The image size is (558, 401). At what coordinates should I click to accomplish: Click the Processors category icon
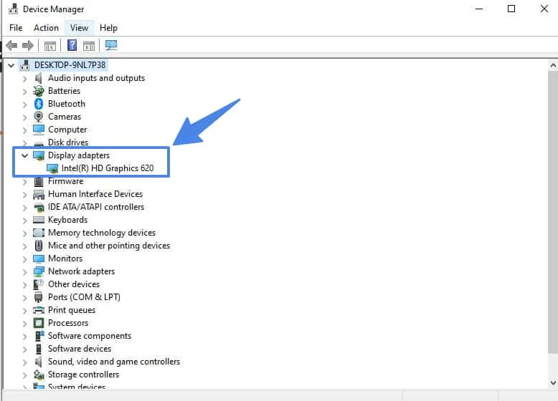tap(39, 323)
